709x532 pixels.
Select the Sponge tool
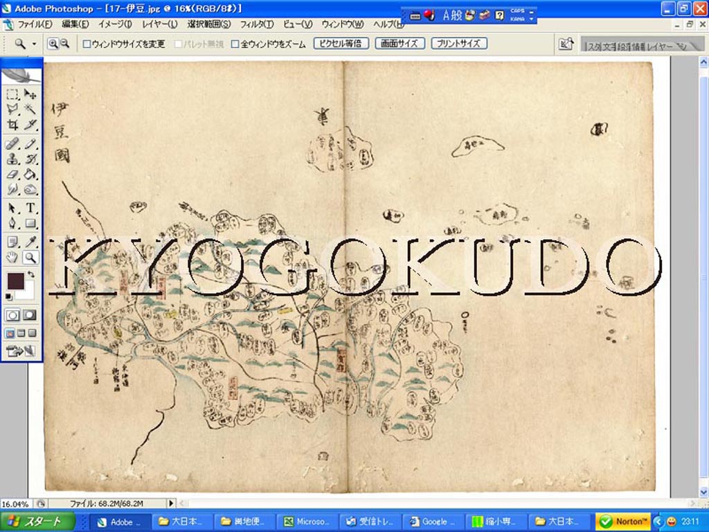tap(30, 188)
